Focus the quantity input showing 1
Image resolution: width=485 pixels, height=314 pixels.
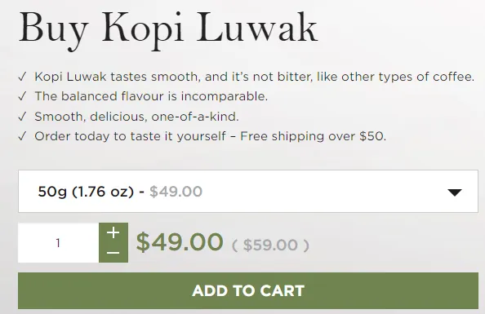(x=59, y=243)
